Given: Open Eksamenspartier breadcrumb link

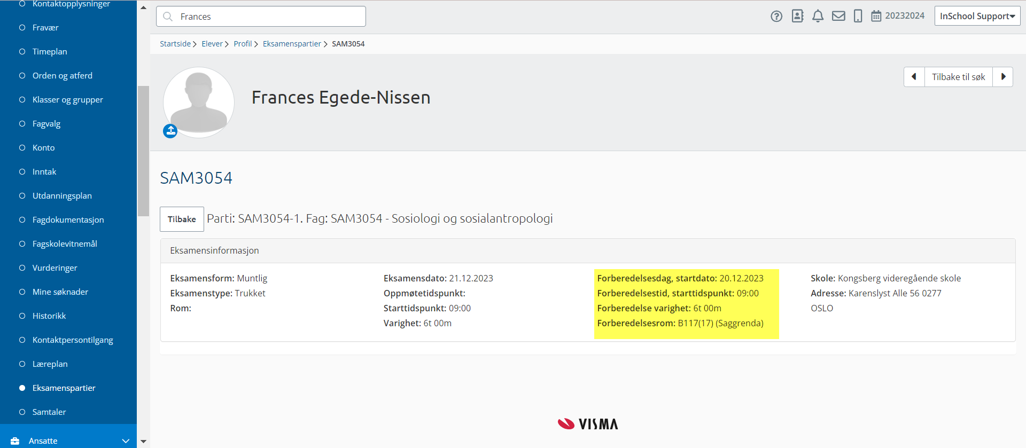Looking at the screenshot, I should (x=292, y=44).
